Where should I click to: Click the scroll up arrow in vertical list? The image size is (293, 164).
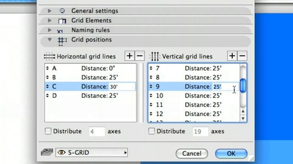pyautogui.click(x=243, y=111)
